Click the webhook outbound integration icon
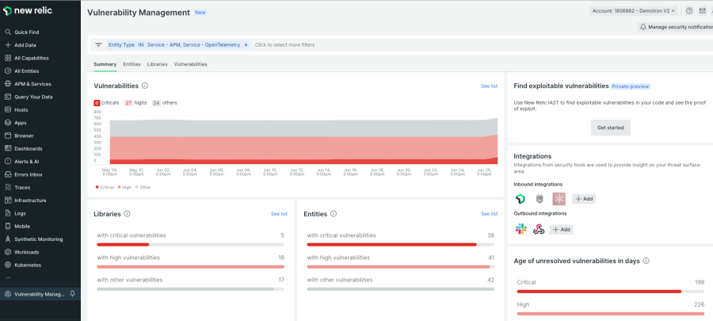Viewport: 713px width, 321px height. pos(539,229)
